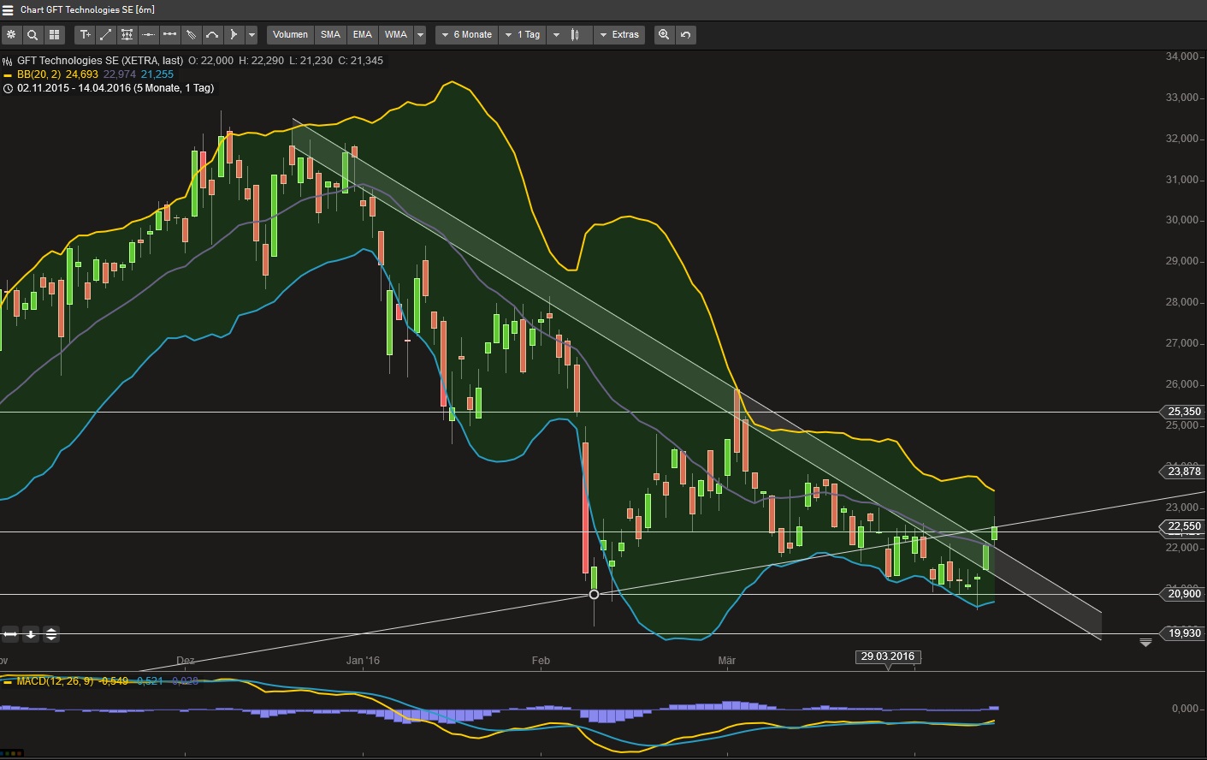Select the trend line drawing tool
This screenshot has width=1207, height=760.
pos(106,35)
